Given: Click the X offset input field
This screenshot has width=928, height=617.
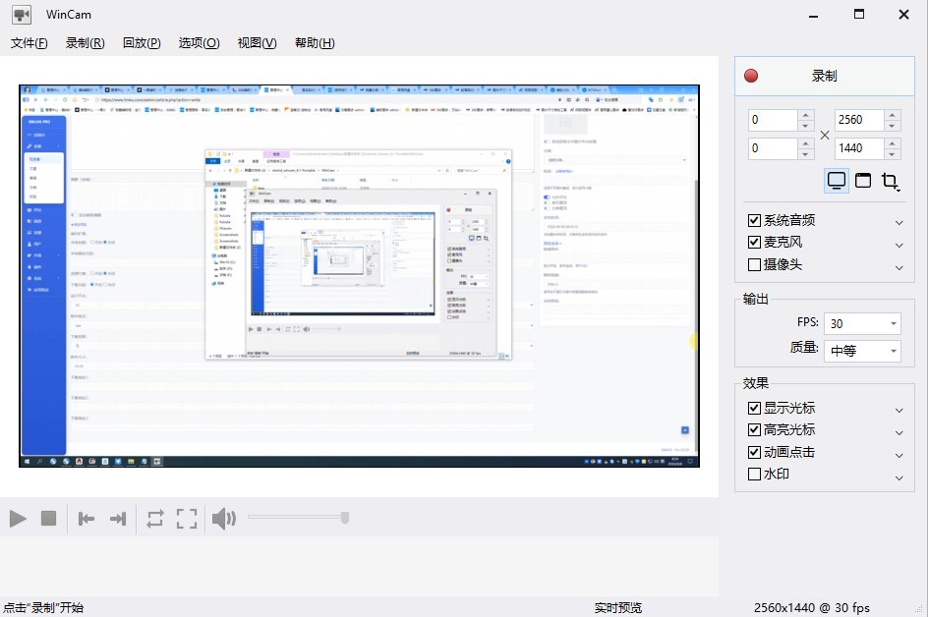Looking at the screenshot, I should [x=773, y=120].
